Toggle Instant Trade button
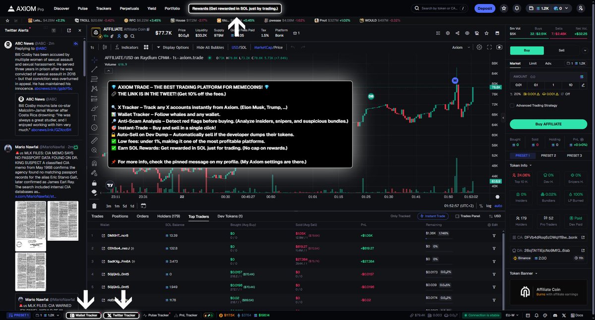This screenshot has width=595, height=320. [434, 216]
